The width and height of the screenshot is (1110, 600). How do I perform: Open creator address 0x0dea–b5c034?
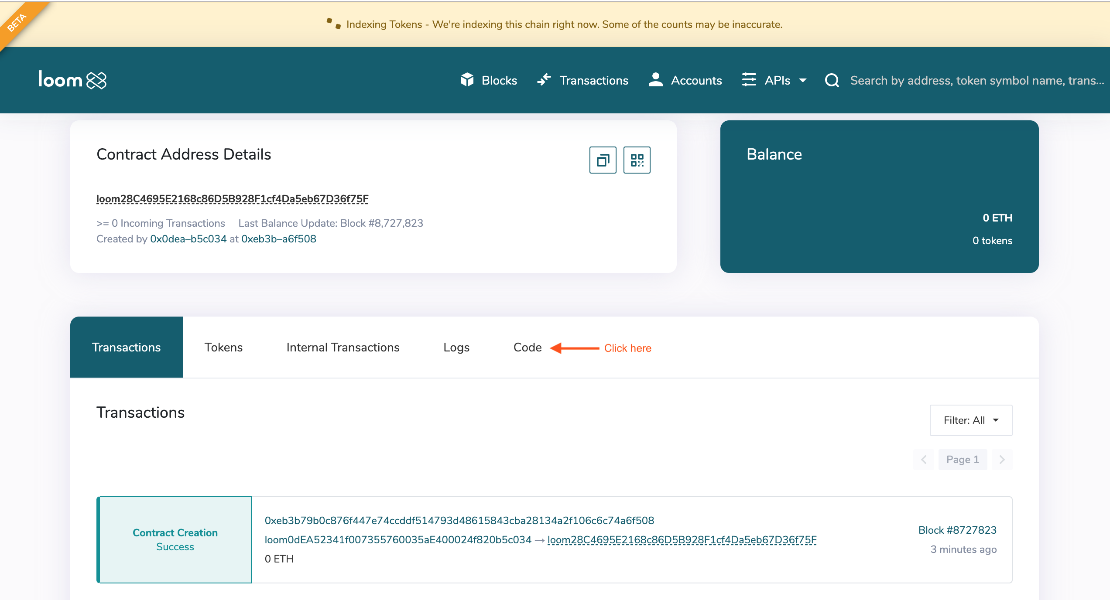coord(188,239)
